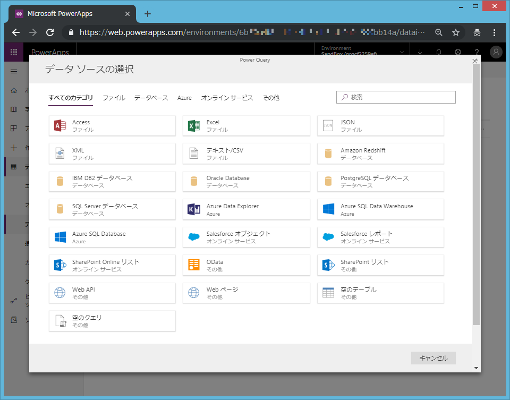Open the incognito indicator icon

[477, 32]
